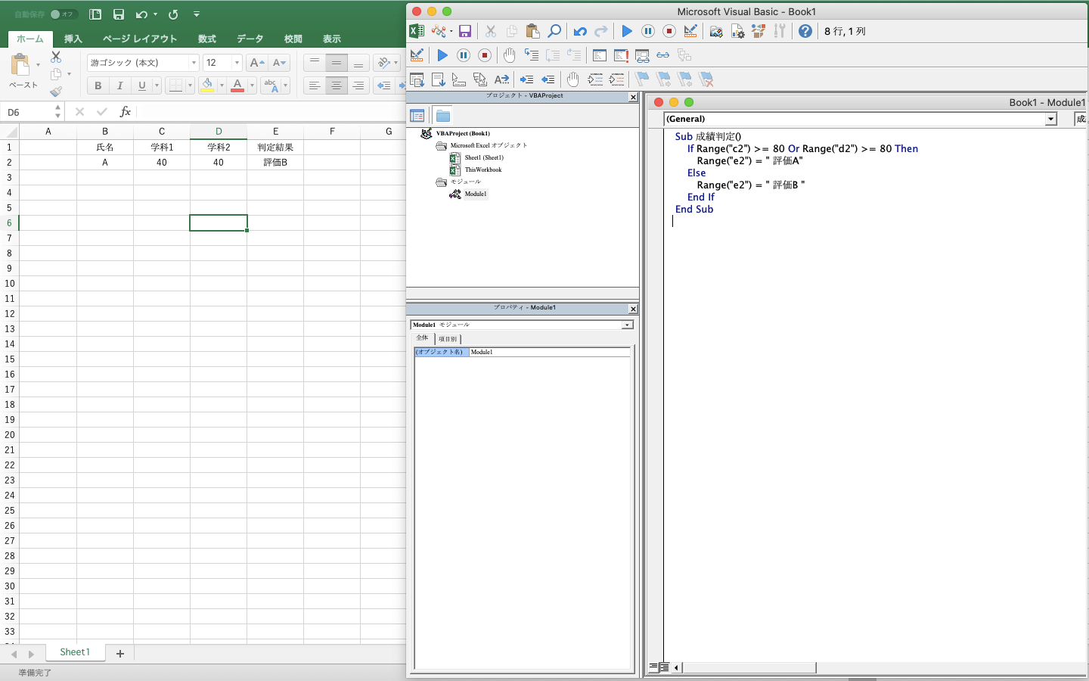Screen dimensions: 1089x681
Task: Click the ペースト button in Excel ribbon
Action: [x=23, y=72]
